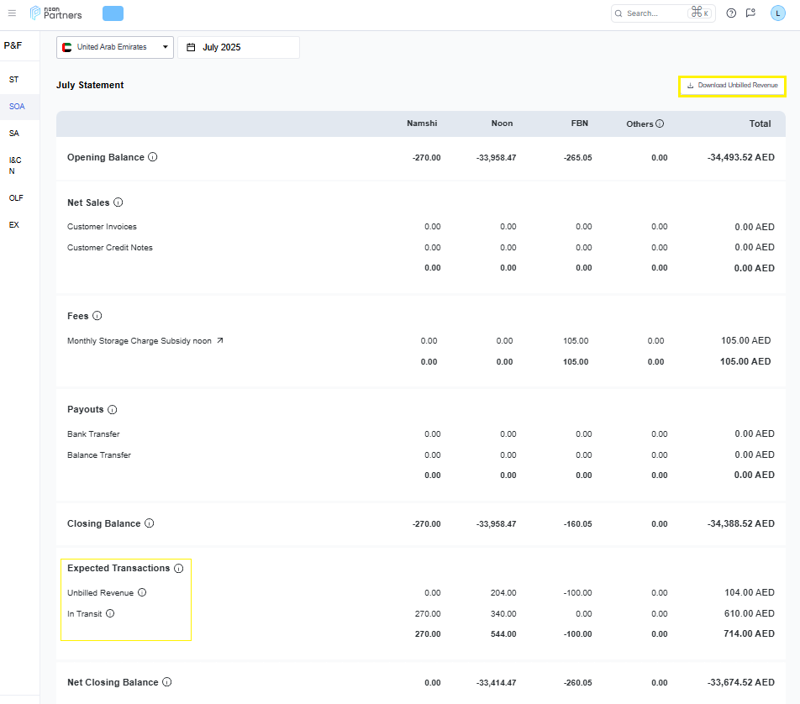The height and width of the screenshot is (704, 800).
Task: Click the Bank Transfer row label
Action: pos(93,434)
